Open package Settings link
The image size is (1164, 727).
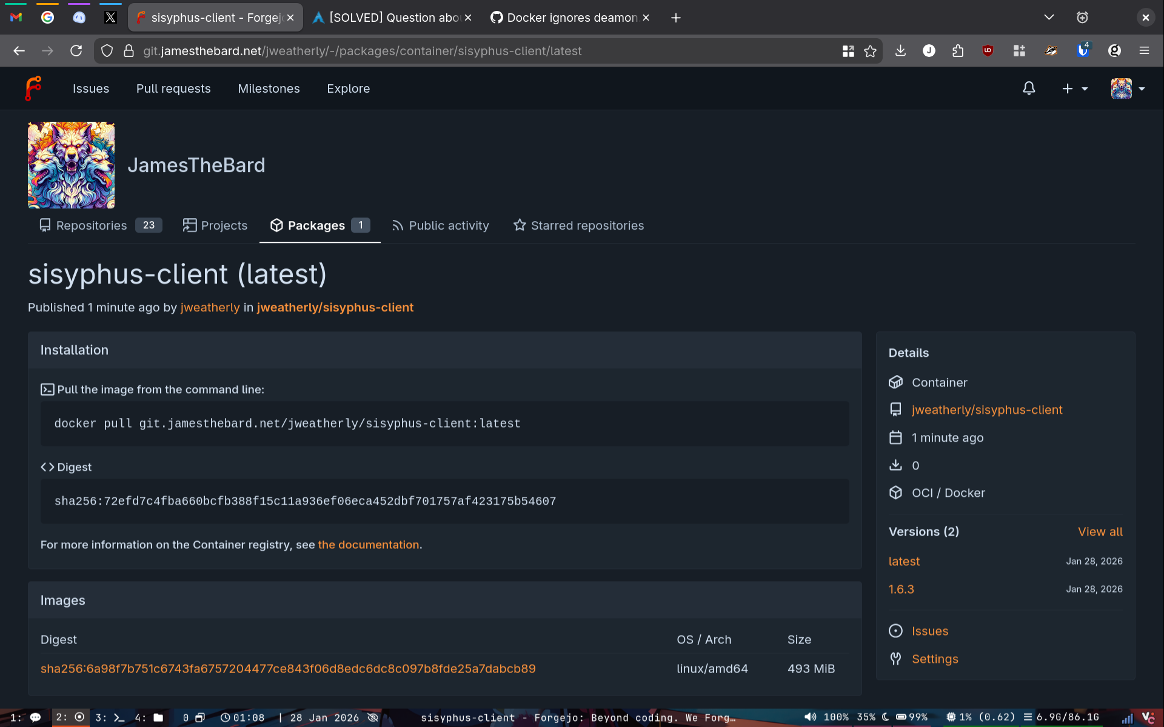(934, 659)
